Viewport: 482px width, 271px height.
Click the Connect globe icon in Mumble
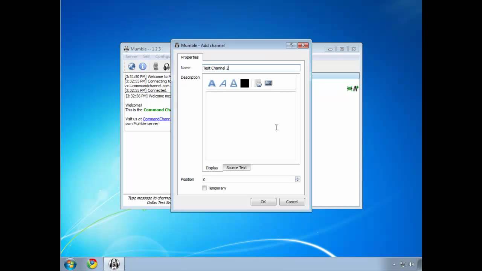click(x=131, y=67)
